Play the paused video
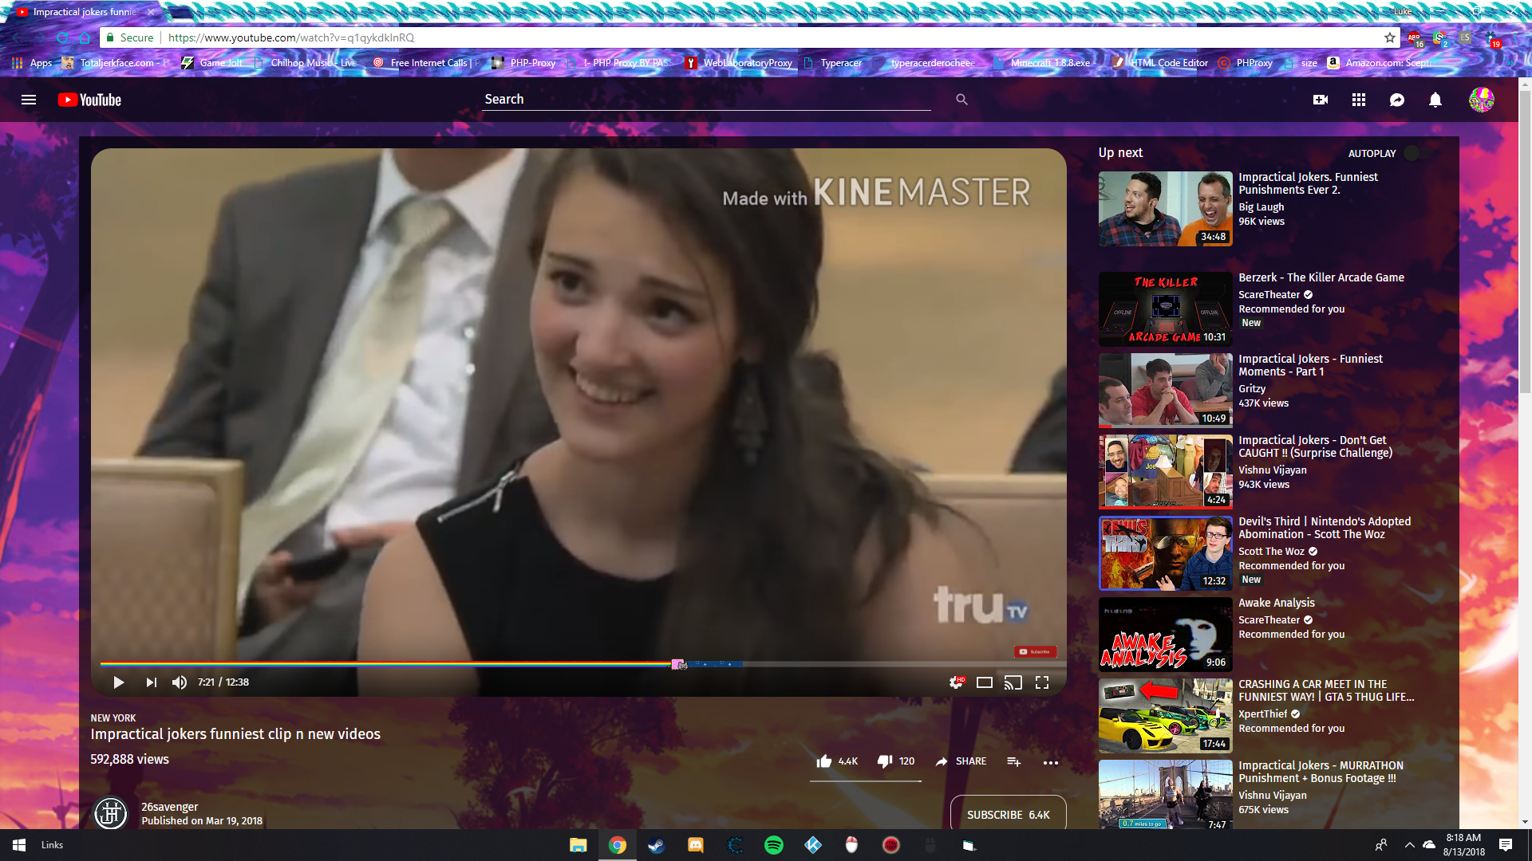The image size is (1532, 861). tap(119, 682)
